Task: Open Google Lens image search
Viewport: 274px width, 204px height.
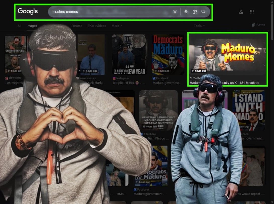Action: click(195, 12)
